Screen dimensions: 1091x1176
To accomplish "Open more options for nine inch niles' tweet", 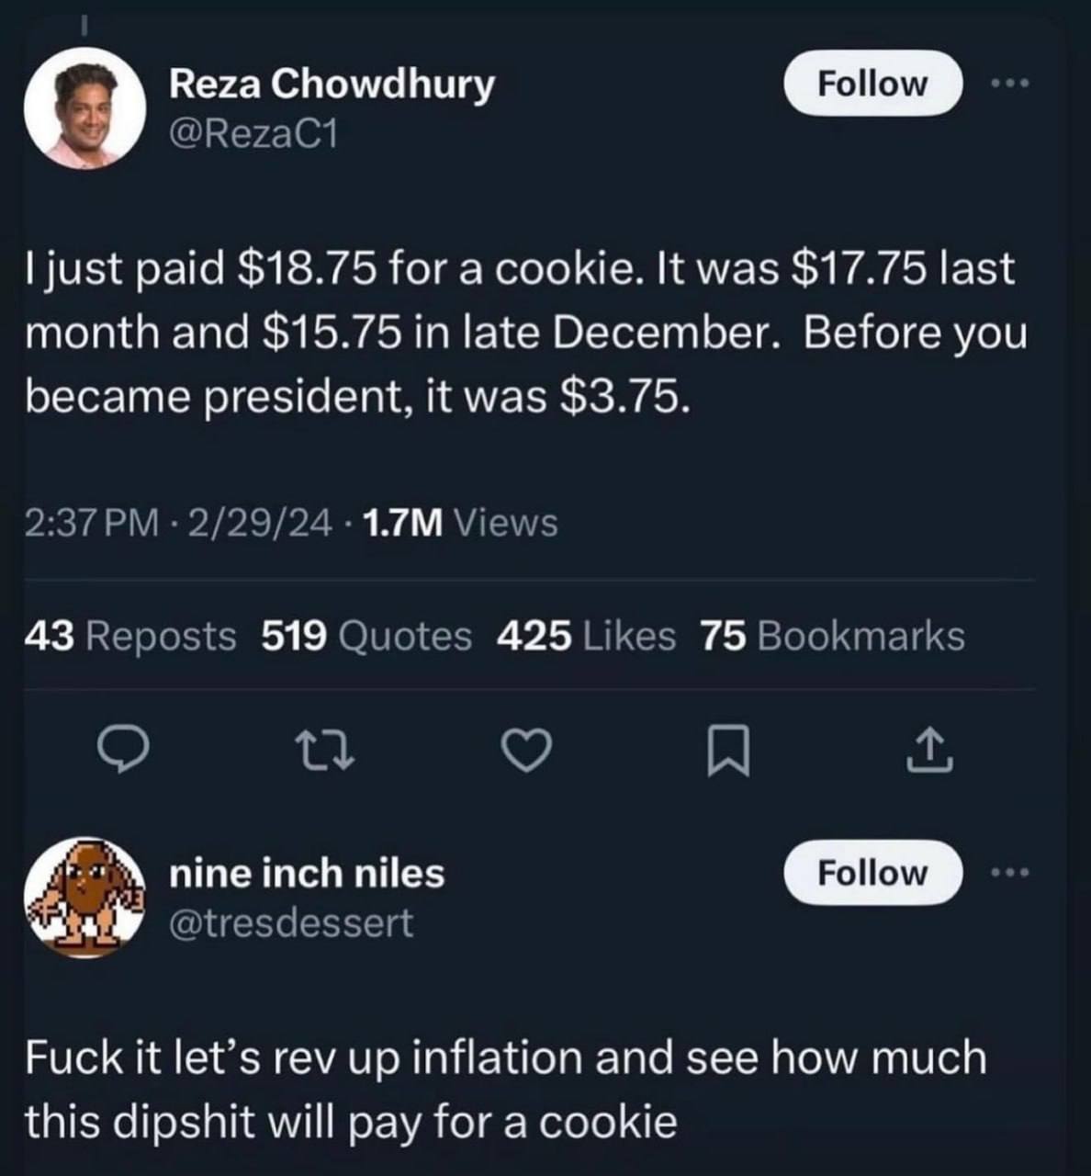I will pyautogui.click(x=1011, y=873).
